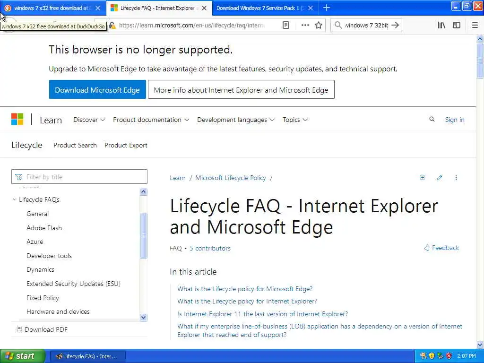Close the Lifecycle FAQ tab
Image resolution: width=484 pixels, height=363 pixels.
tap(204, 8)
